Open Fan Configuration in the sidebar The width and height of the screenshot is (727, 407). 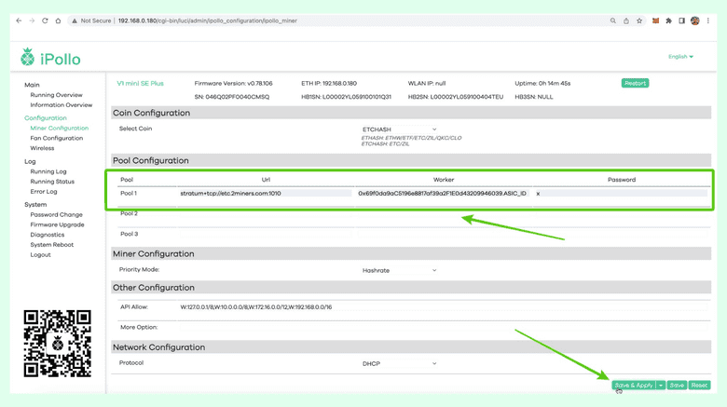tap(56, 138)
